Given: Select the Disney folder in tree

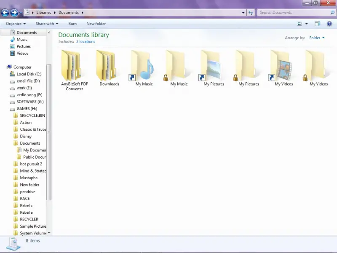Looking at the screenshot, I should pyautogui.click(x=23, y=136).
